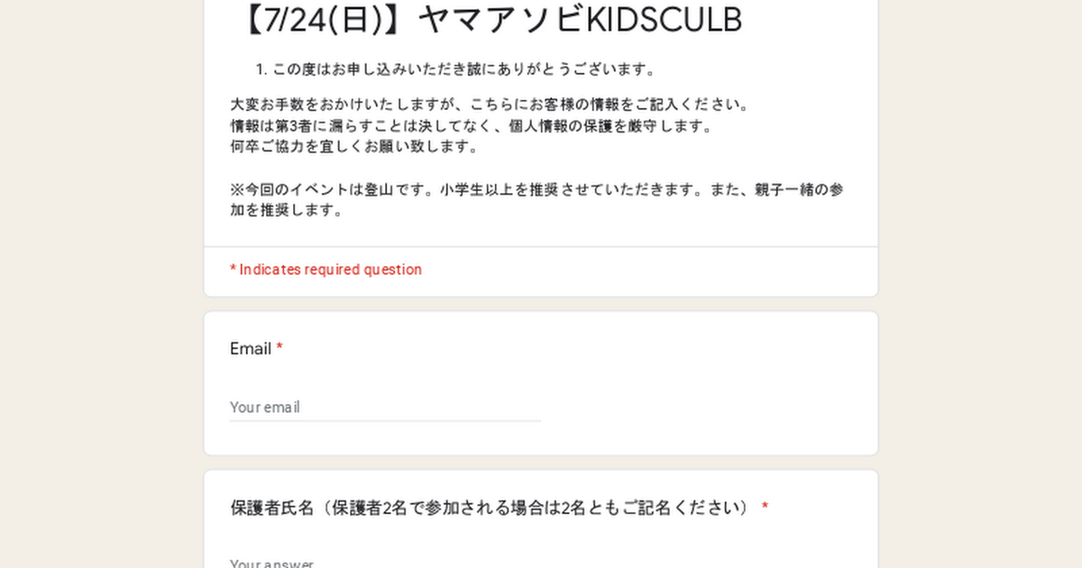This screenshot has width=1082, height=568.
Task: Click the red asterisk after 保護者氏名 question
Action: (x=765, y=508)
